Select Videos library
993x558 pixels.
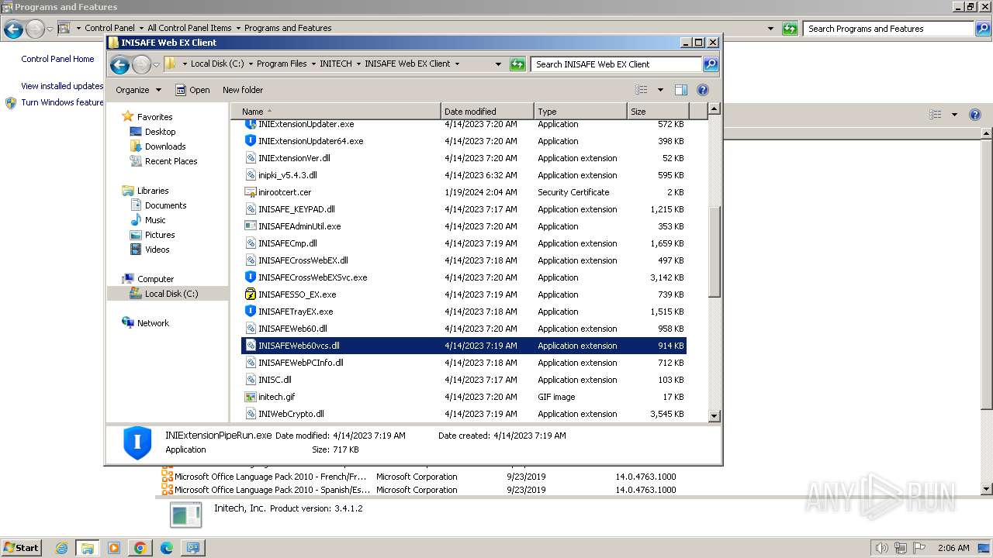pyautogui.click(x=157, y=250)
